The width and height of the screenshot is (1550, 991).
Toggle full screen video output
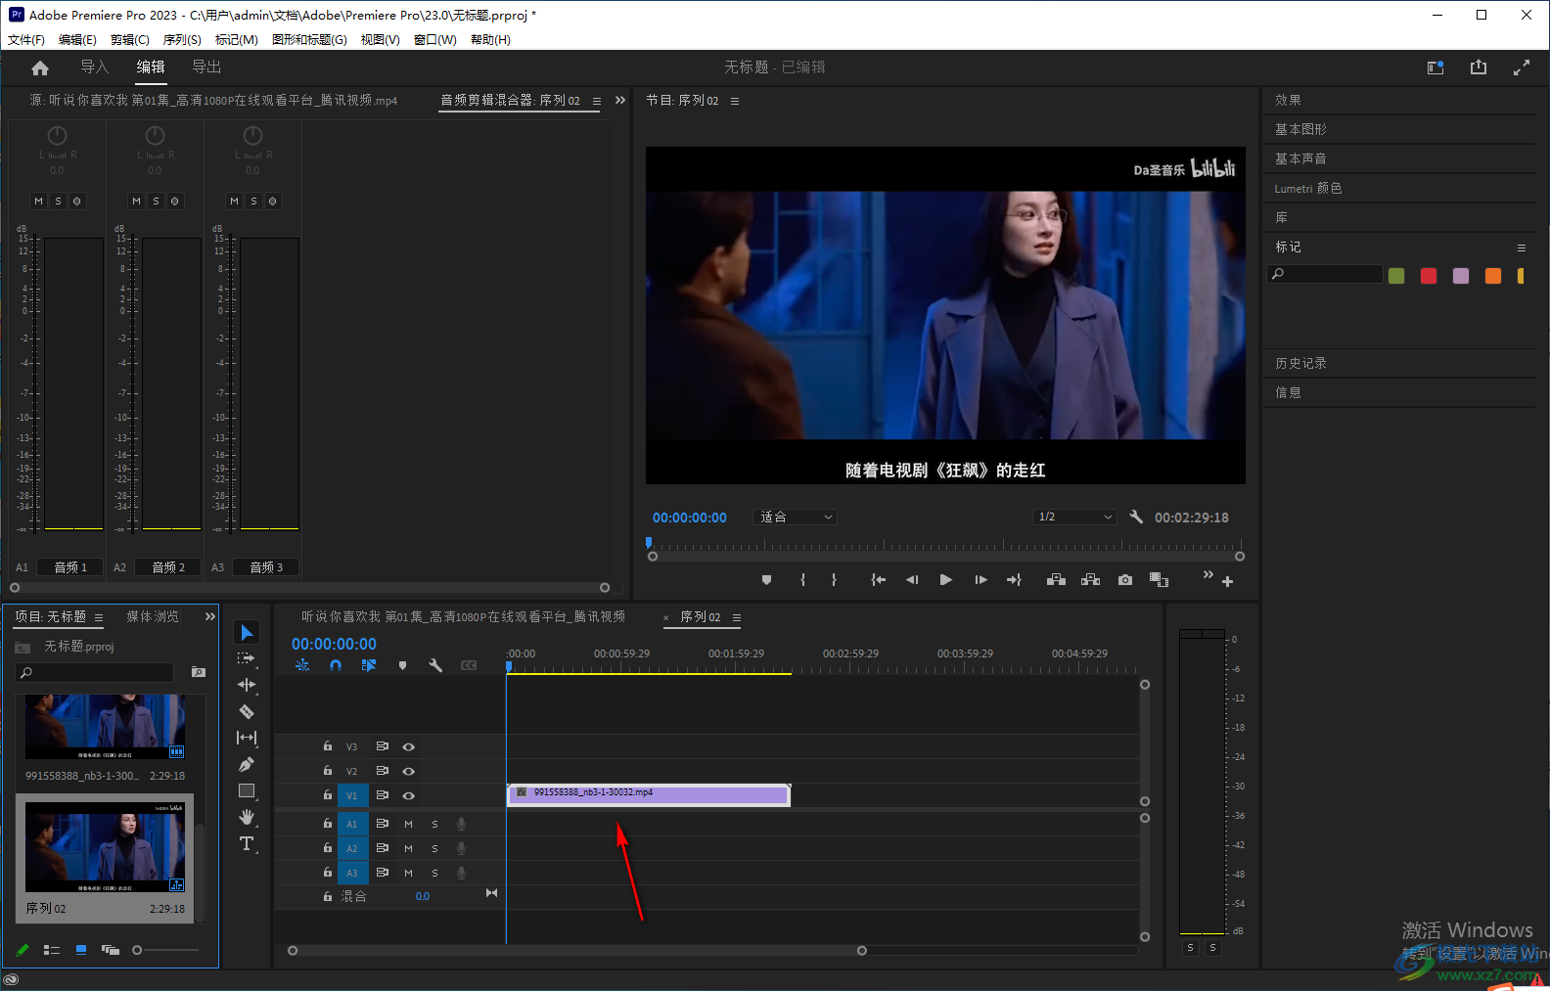(x=1522, y=68)
